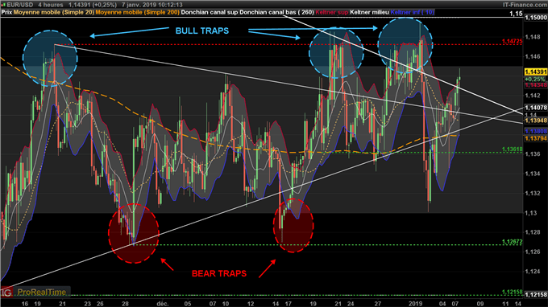This screenshot has width=548, height=307.
Task: Click the ProRealTime watermark logo
Action: click(42, 292)
